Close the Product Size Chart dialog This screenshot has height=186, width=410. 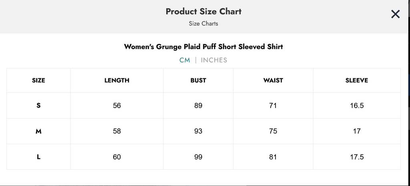[395, 14]
